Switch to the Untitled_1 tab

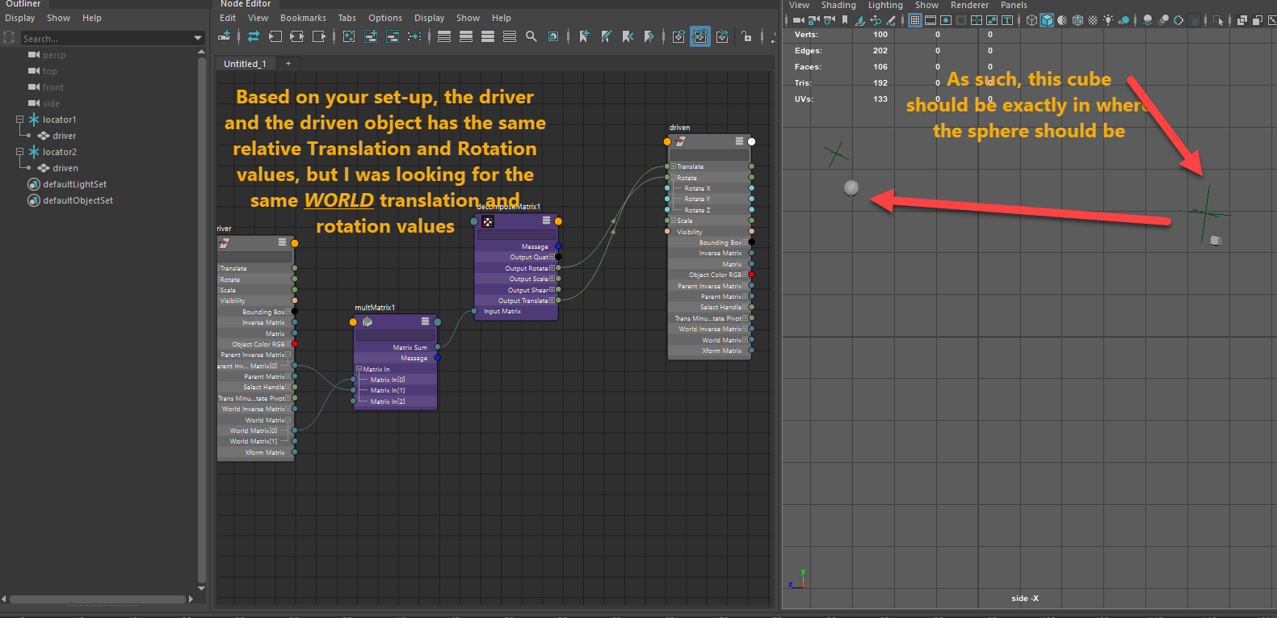(x=245, y=64)
